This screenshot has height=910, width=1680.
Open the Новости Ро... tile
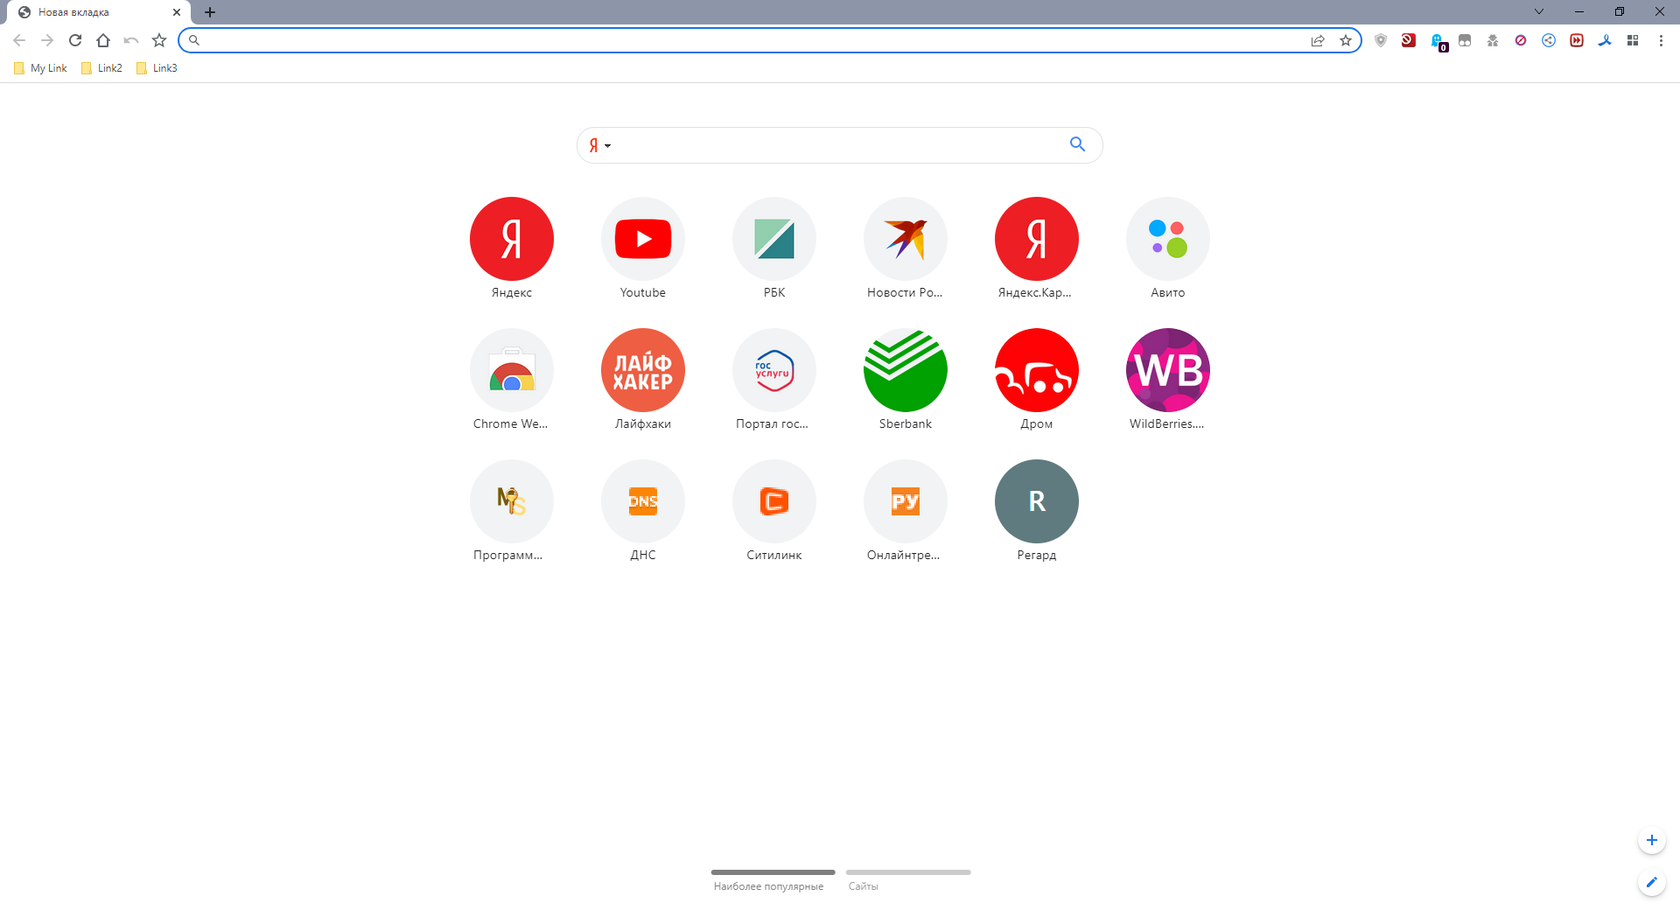(906, 239)
